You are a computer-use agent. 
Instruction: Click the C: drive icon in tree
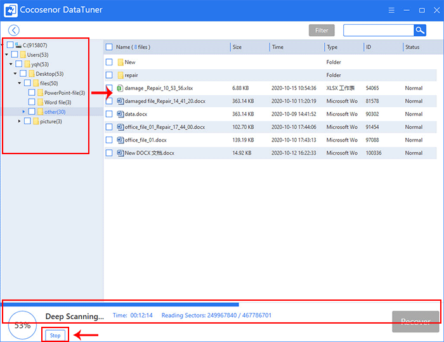tap(18, 45)
